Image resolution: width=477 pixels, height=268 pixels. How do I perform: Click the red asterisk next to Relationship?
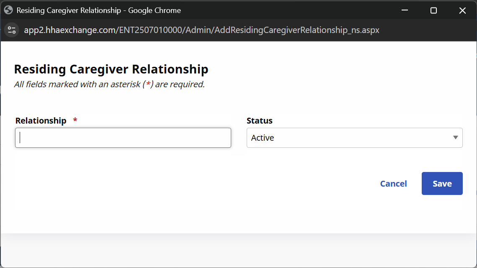pos(75,120)
